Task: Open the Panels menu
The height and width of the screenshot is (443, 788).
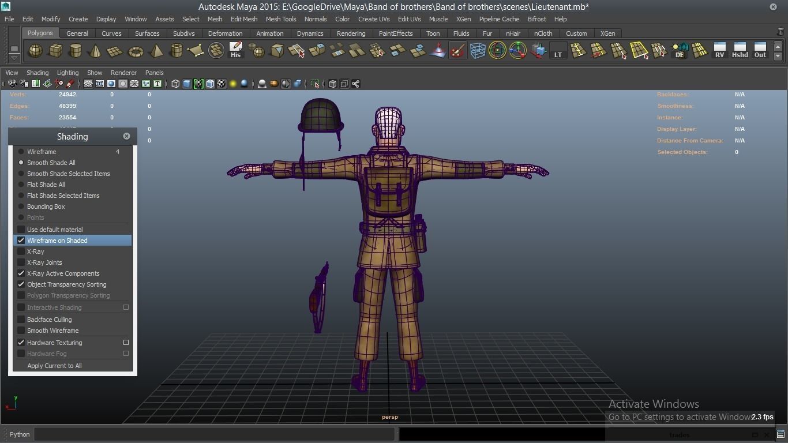Action: click(154, 73)
